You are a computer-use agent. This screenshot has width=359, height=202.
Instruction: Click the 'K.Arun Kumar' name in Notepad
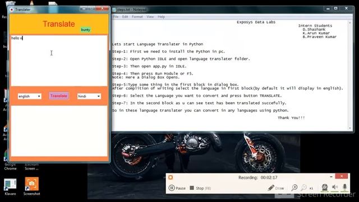click(316, 33)
